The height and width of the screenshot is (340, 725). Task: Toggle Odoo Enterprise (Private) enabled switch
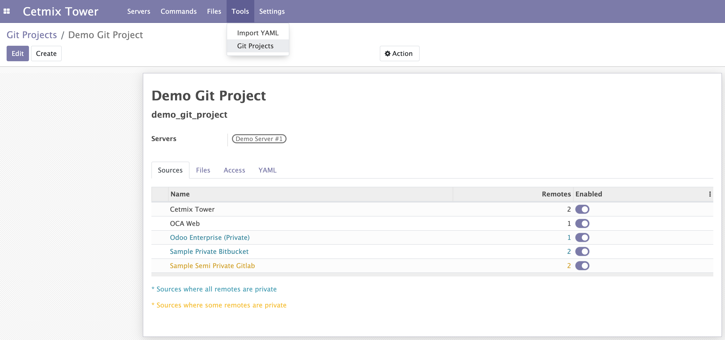582,238
